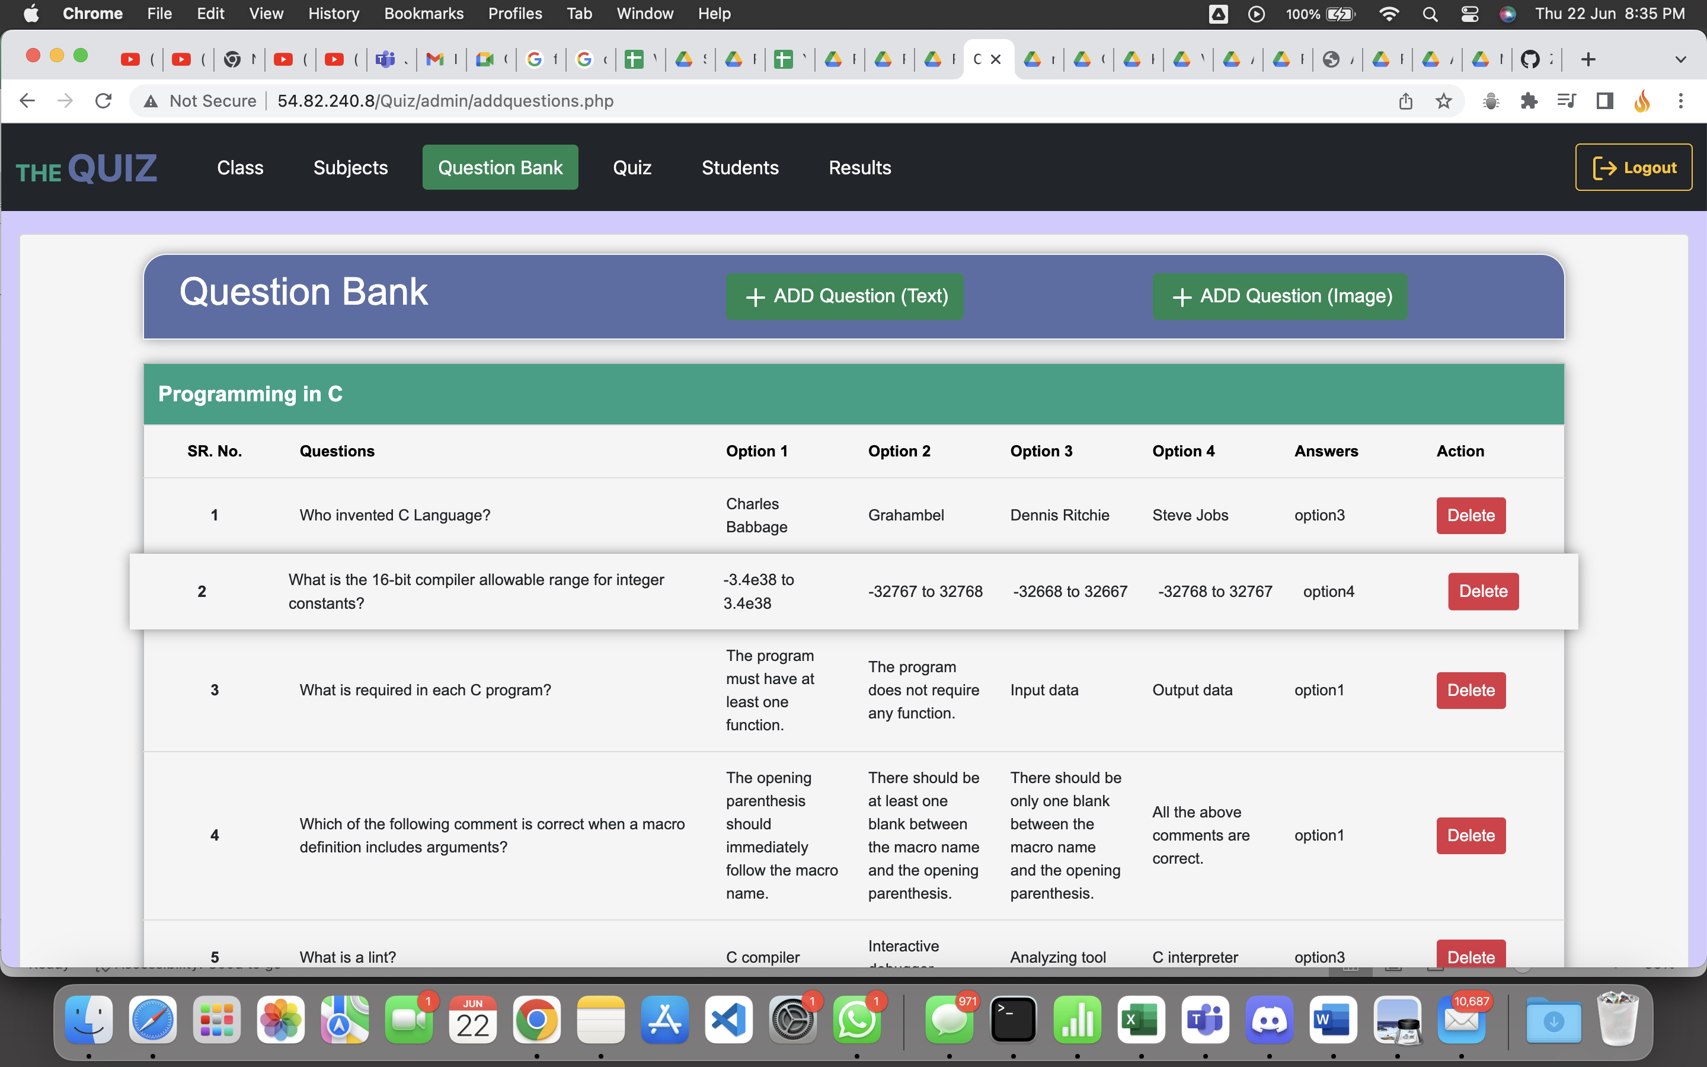The image size is (1707, 1067).
Task: Open Chrome side panel icon
Action: tap(1604, 101)
